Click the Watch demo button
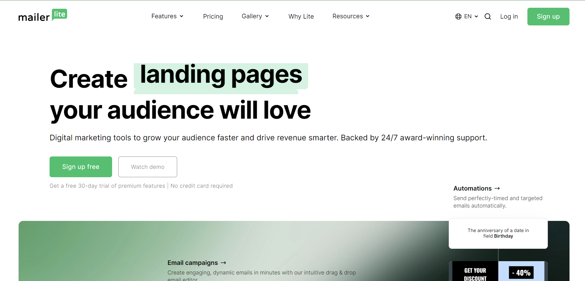This screenshot has height=281, width=585. pos(147,167)
